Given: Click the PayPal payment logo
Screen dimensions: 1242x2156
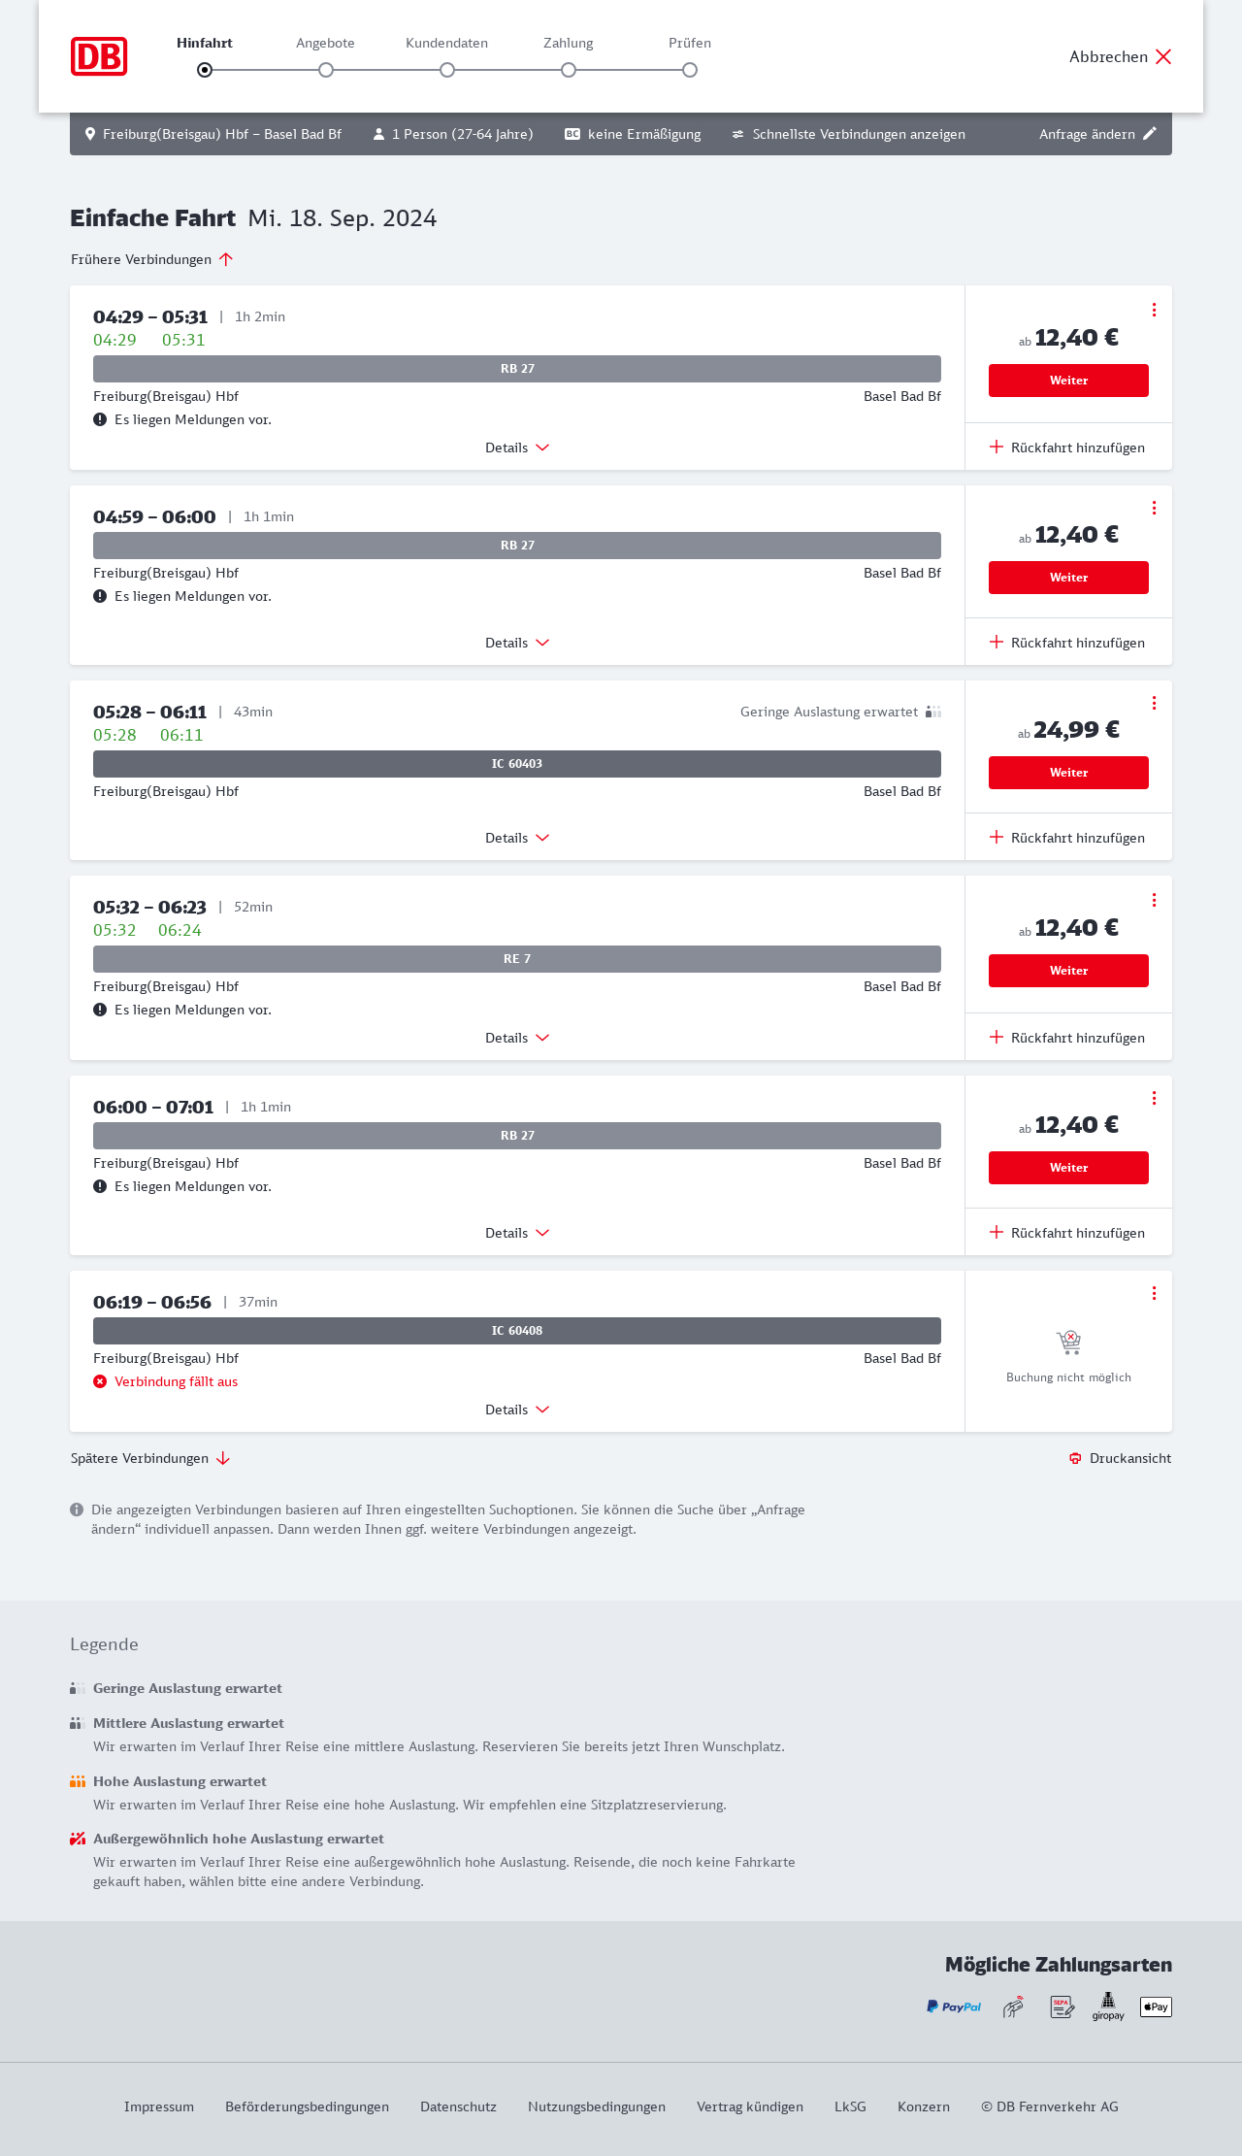Looking at the screenshot, I should point(954,2007).
